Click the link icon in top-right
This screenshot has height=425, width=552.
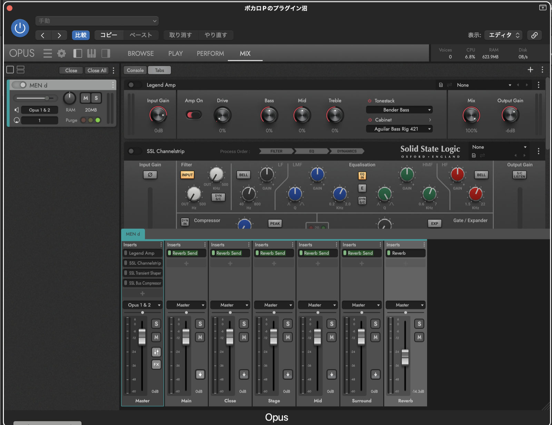pyautogui.click(x=534, y=35)
